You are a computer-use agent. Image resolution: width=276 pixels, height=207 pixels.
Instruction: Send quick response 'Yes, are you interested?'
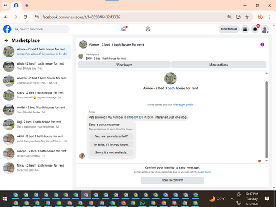(112, 136)
